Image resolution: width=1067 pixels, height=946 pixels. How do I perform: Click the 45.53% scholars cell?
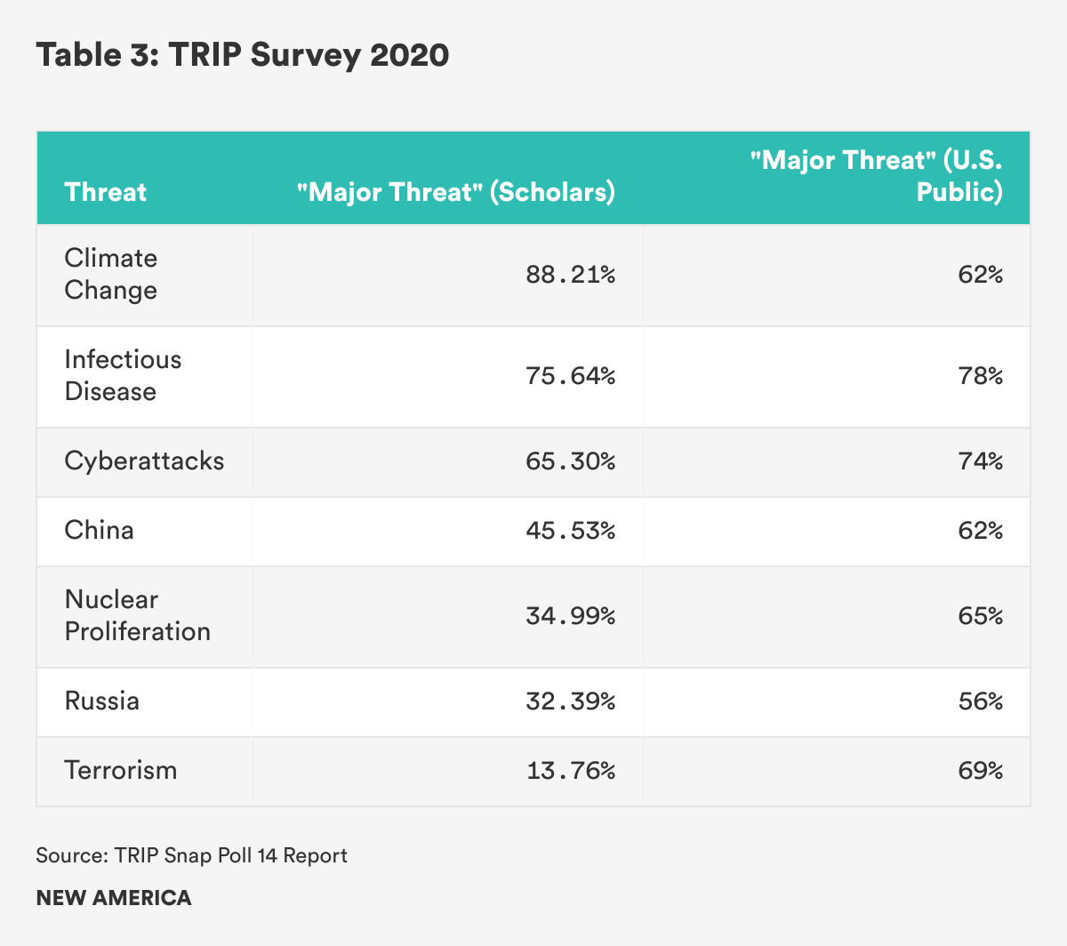point(570,531)
